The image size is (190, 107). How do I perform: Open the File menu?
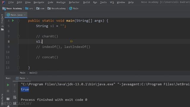11,2
